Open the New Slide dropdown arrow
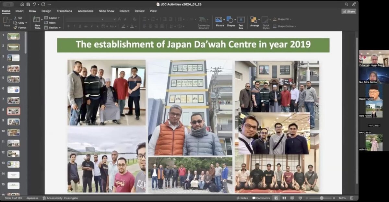 [41, 19]
